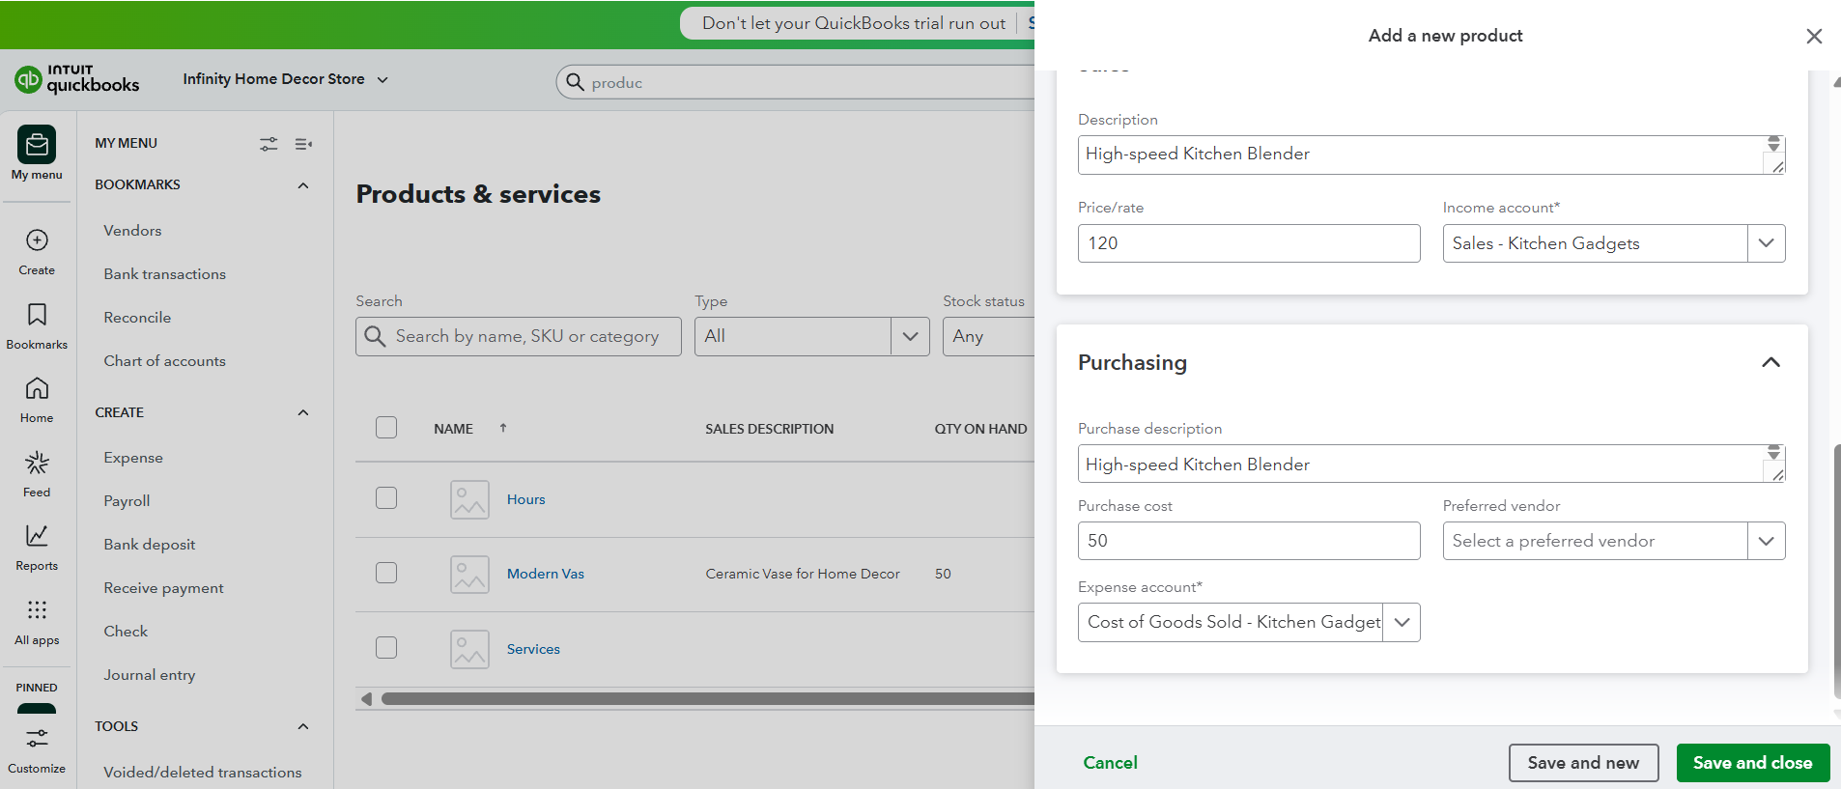
Task: Click the horizontal scrollbar left arrow
Action: coord(366,698)
